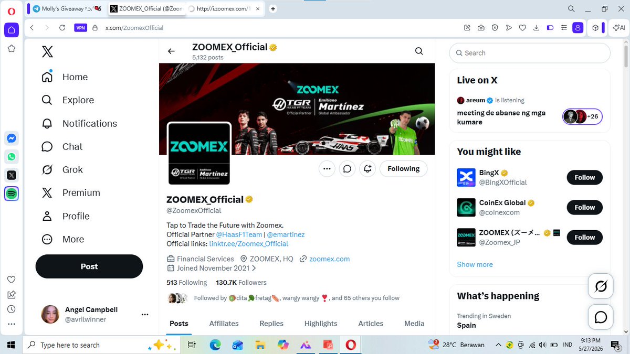Click the Post button
Image resolution: width=630 pixels, height=354 pixels.
[x=89, y=266]
